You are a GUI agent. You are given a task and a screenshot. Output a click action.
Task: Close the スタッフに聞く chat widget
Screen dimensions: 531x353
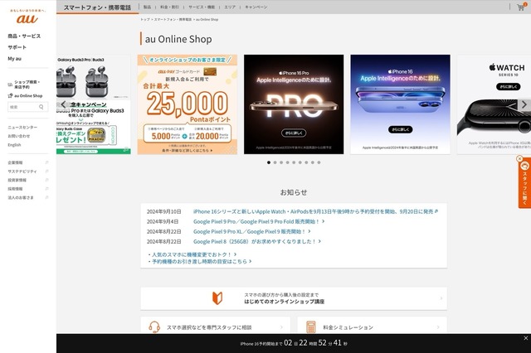[x=519, y=158]
